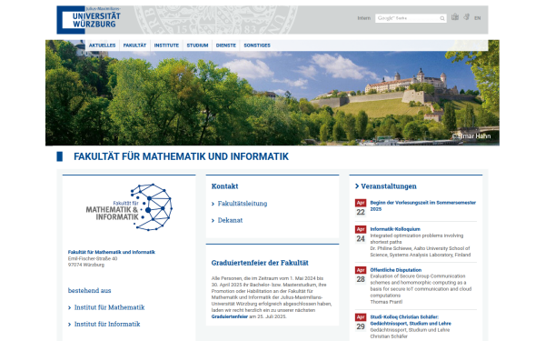Viewport: 545px width, 341px height.
Task: Click the Mathematik & Informatik faculty logo
Action: pos(129,207)
